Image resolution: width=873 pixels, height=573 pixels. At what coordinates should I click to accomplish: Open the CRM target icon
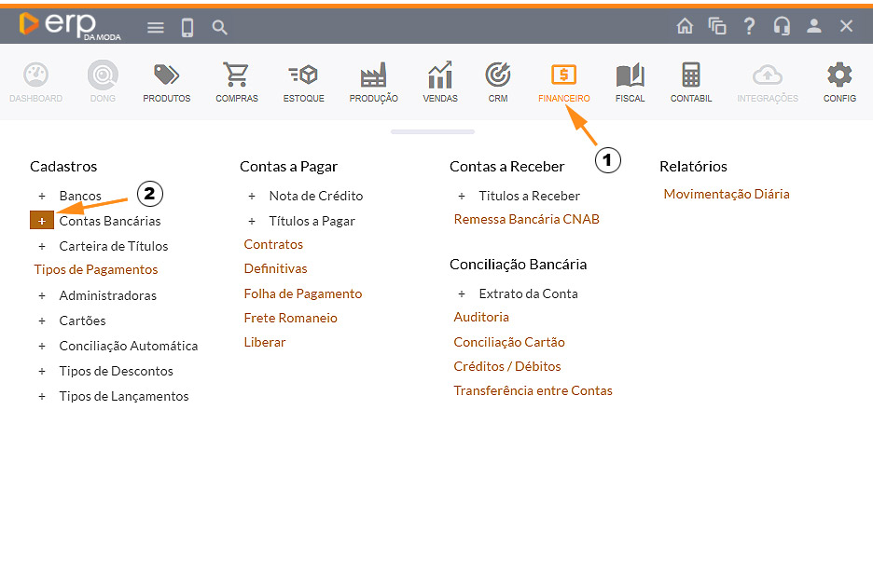(x=498, y=75)
